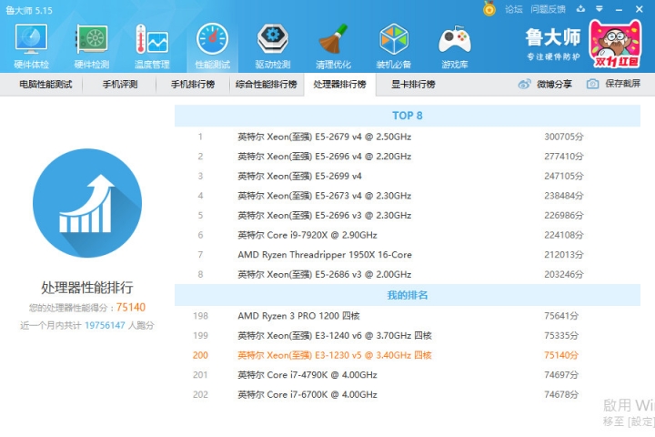Select the 处理器排行榜 tab
This screenshot has width=655, height=437.
click(339, 85)
